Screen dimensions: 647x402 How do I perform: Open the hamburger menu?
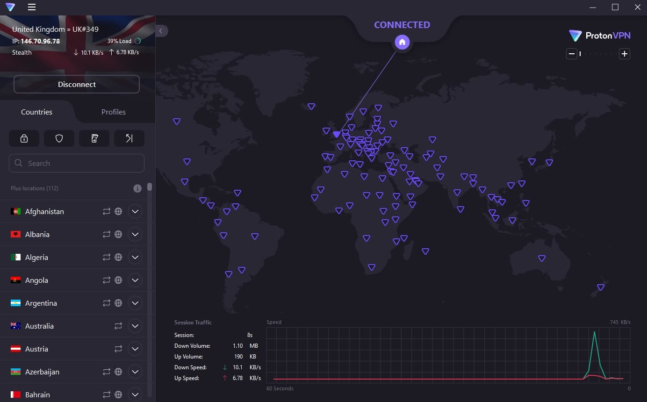tap(32, 7)
